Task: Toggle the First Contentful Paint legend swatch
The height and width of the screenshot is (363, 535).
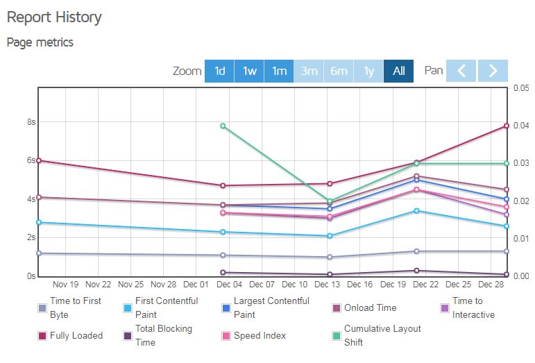Action: click(x=128, y=308)
